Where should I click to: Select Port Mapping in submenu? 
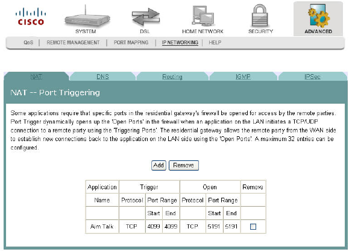131,42
